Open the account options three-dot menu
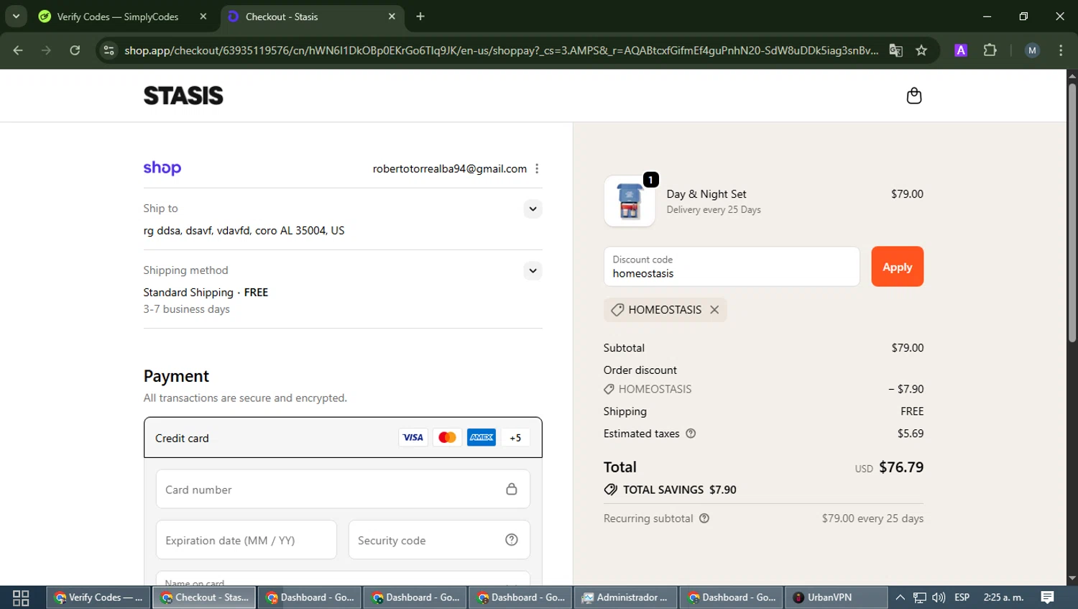Image resolution: width=1078 pixels, height=609 pixels. (537, 168)
